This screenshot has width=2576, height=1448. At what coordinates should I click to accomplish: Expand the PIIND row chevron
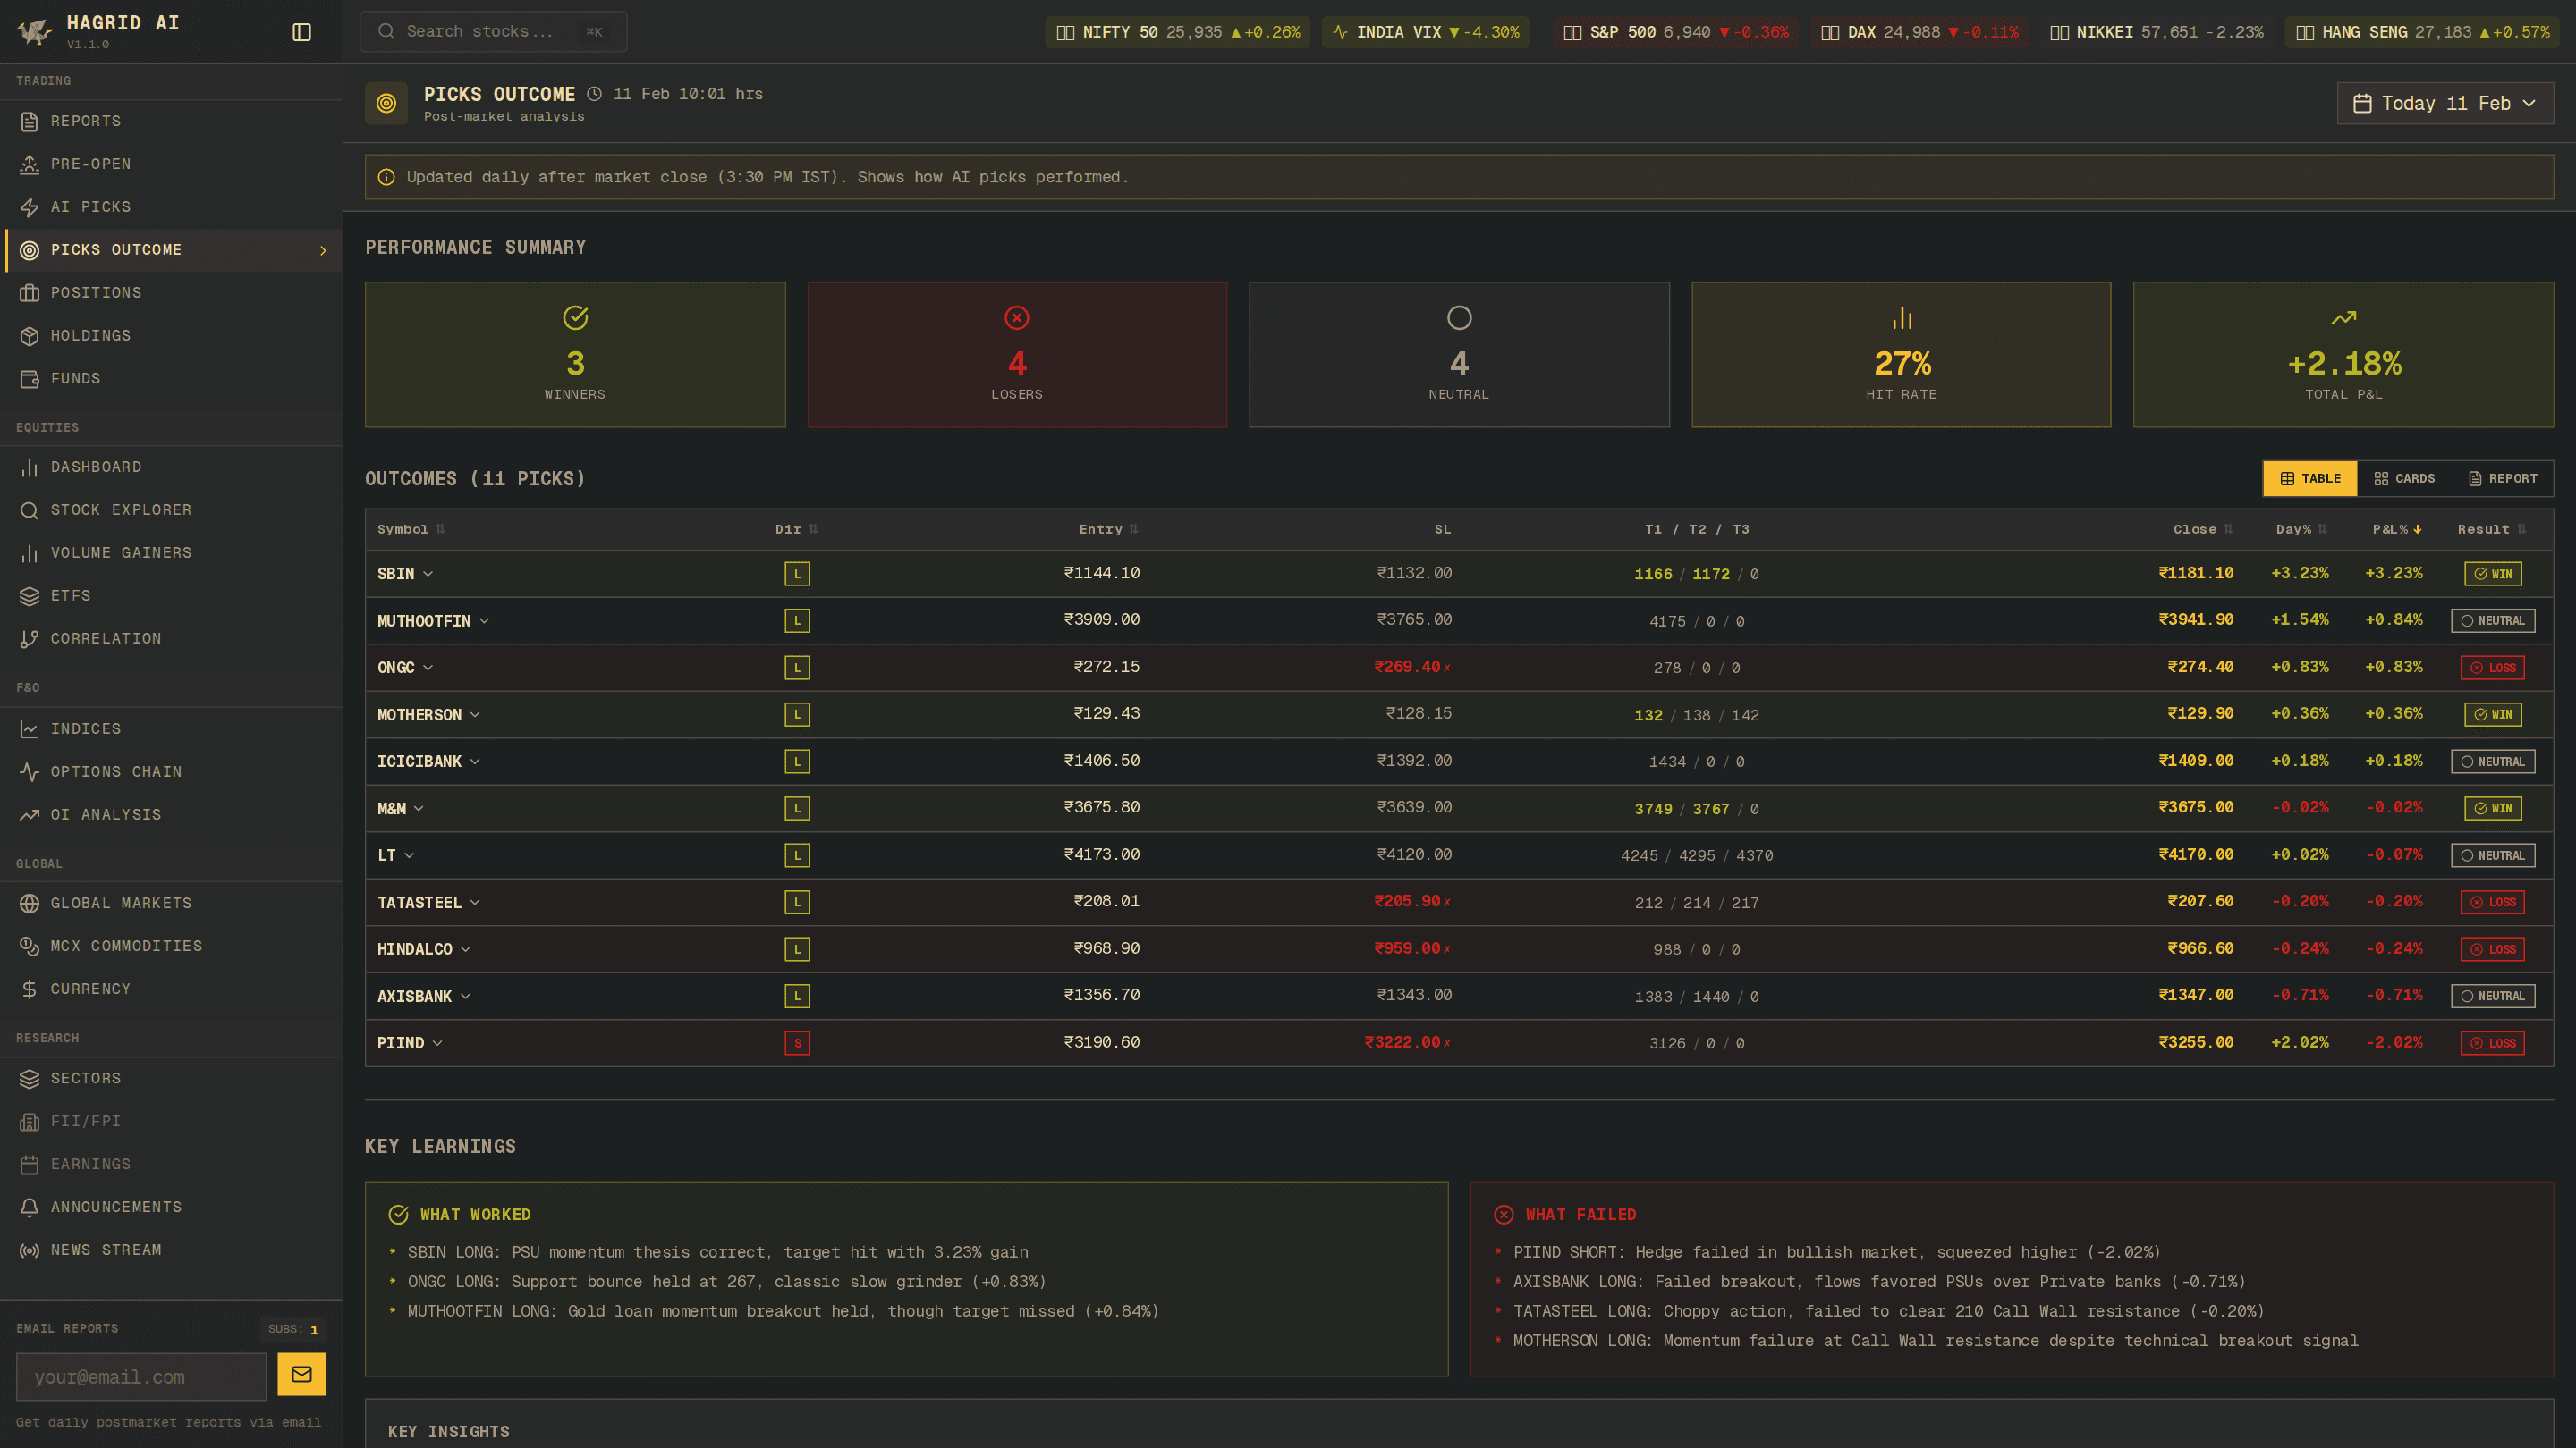point(437,1043)
